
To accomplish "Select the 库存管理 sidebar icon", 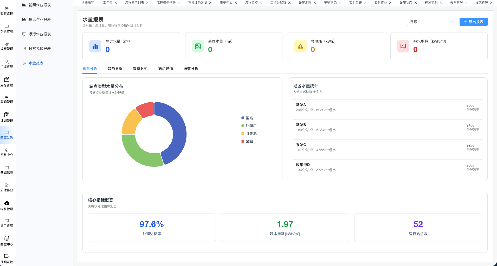I will coord(7,79).
